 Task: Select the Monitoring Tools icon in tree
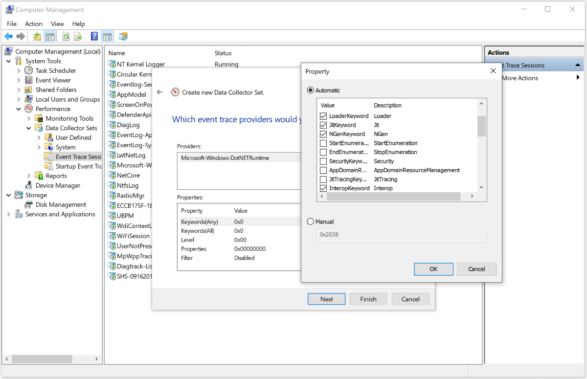click(39, 118)
